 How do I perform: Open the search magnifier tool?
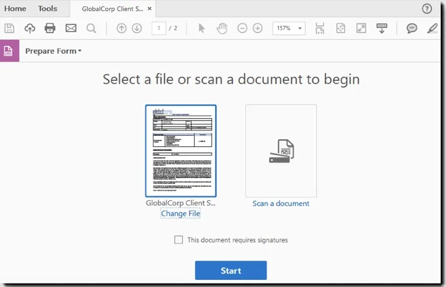point(91,28)
